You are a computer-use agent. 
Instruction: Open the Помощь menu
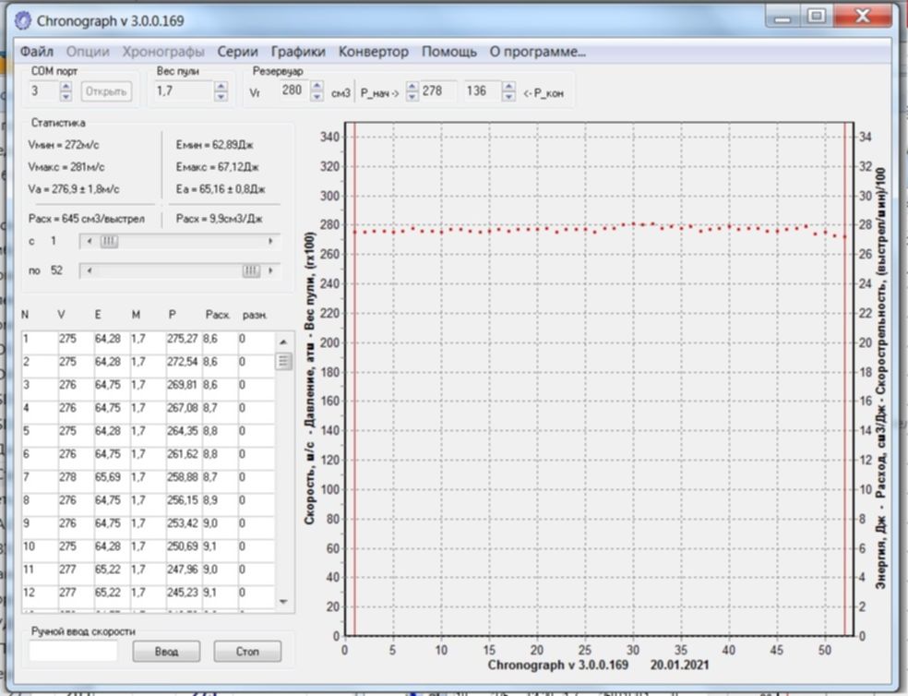coord(448,52)
